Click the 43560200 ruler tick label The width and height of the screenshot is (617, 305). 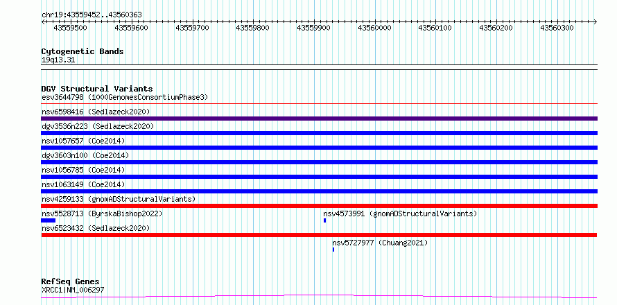coord(496,28)
